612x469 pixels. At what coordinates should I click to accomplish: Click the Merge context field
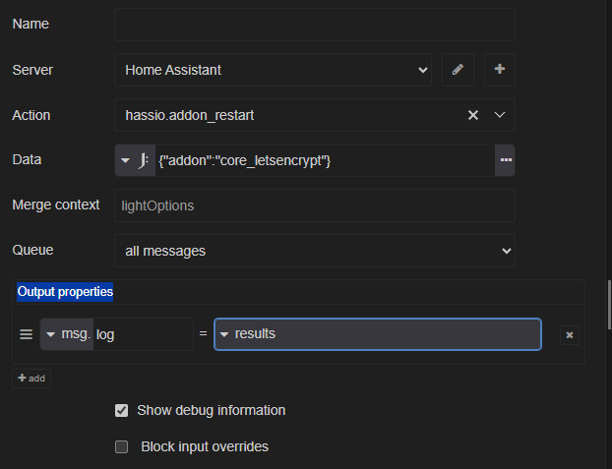(x=314, y=205)
